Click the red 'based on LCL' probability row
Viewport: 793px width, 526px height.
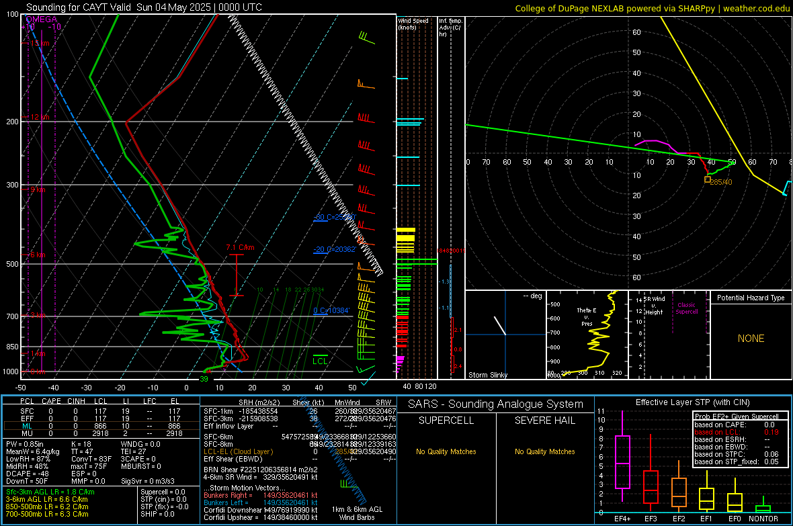click(737, 432)
